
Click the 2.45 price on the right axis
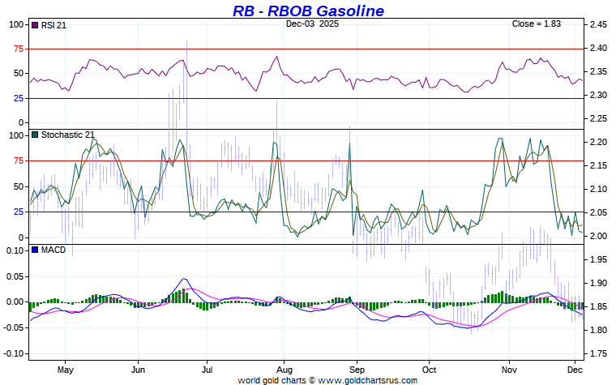(x=598, y=25)
